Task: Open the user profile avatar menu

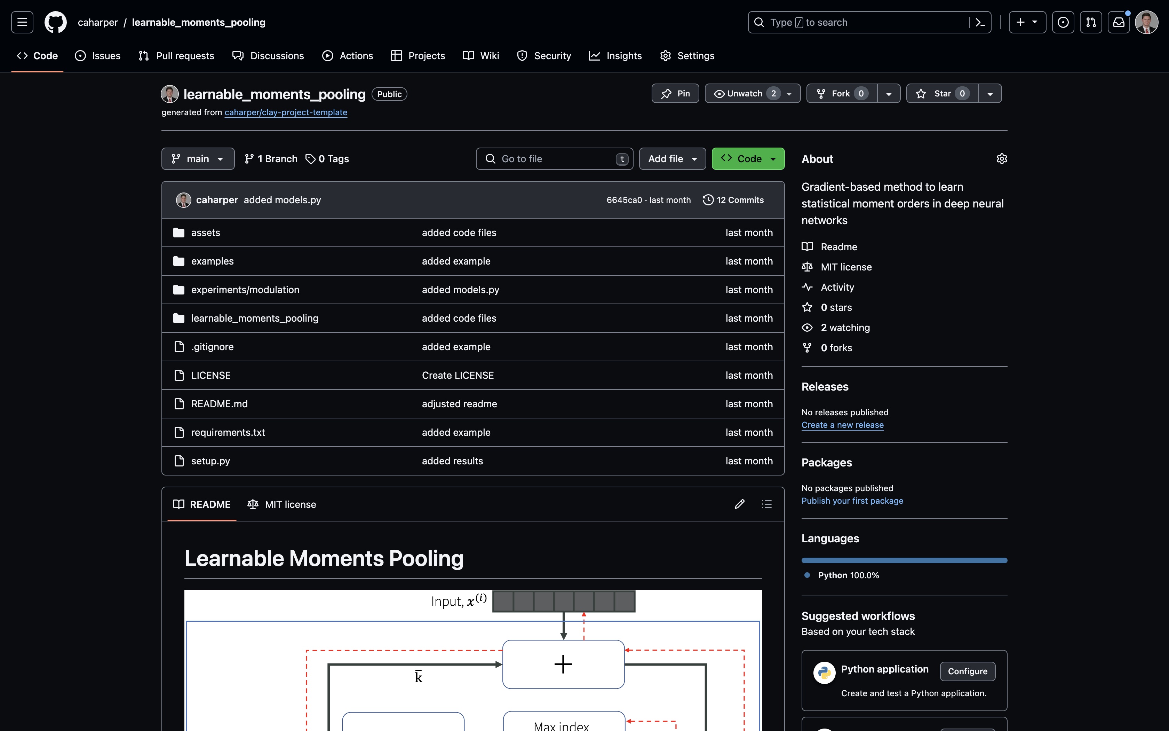Action: click(x=1147, y=22)
